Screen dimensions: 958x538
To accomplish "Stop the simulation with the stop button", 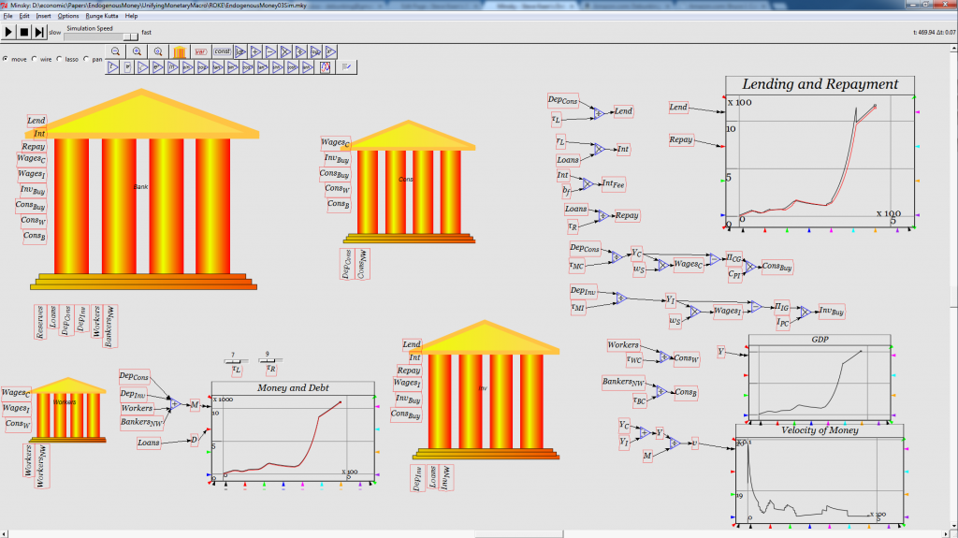I will (23, 32).
